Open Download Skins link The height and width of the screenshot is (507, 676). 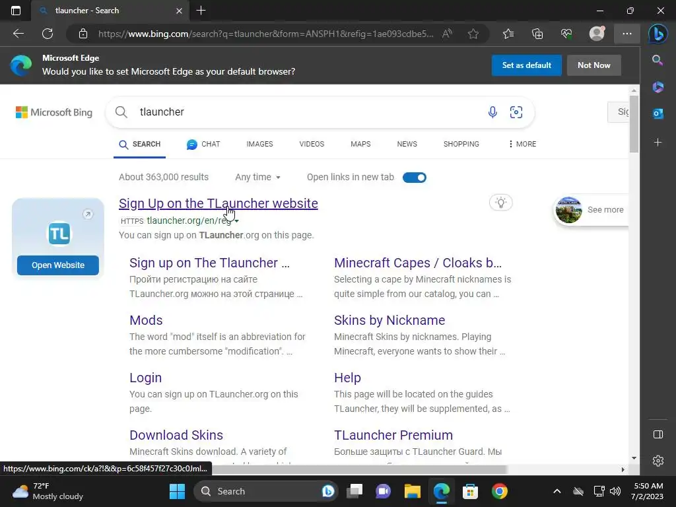(176, 435)
